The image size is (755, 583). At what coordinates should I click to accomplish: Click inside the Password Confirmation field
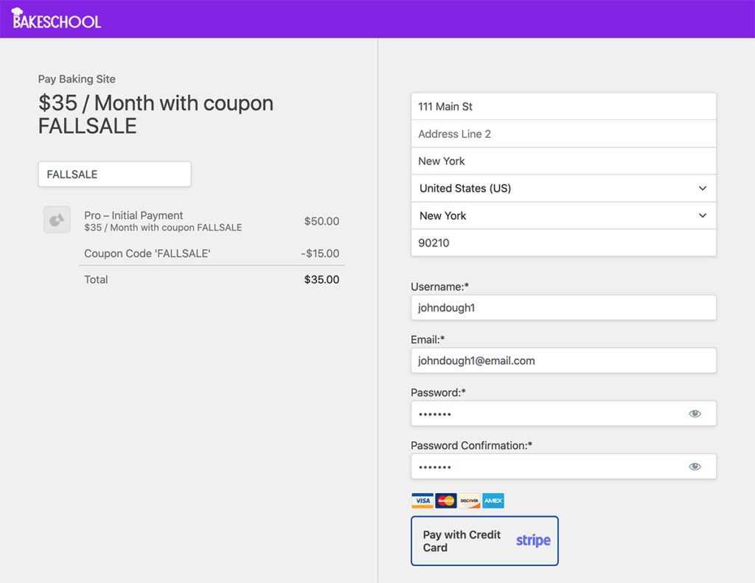pos(546,467)
